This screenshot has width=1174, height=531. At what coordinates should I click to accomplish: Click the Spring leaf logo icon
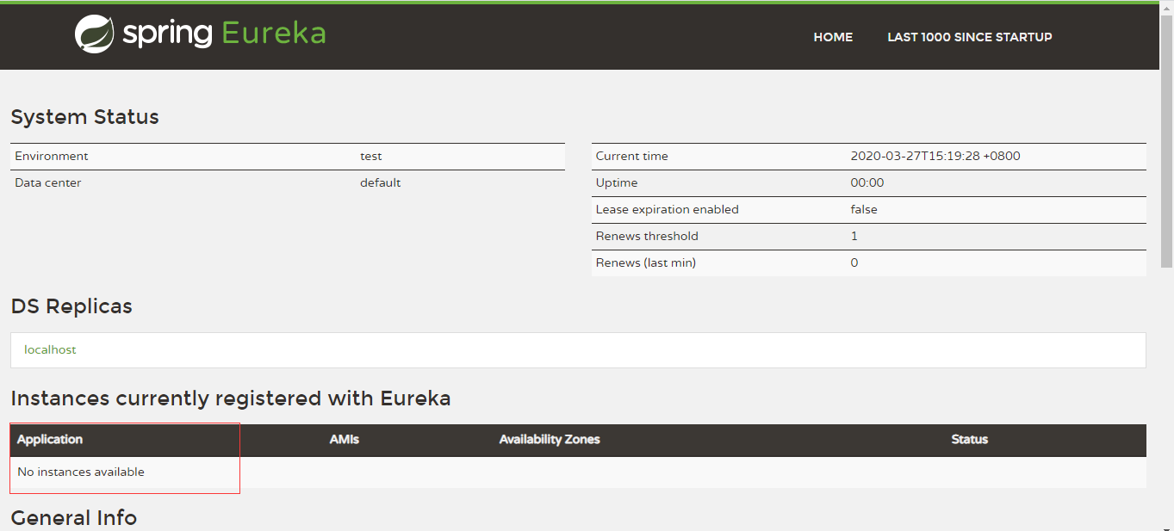tap(94, 34)
